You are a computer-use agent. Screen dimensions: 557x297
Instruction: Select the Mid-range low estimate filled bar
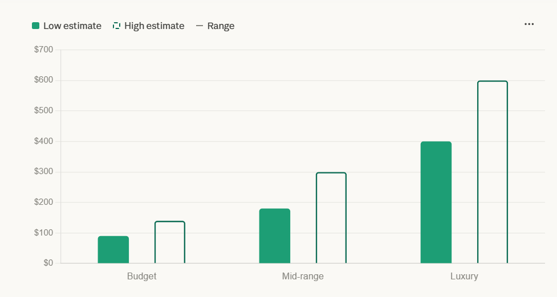point(275,236)
